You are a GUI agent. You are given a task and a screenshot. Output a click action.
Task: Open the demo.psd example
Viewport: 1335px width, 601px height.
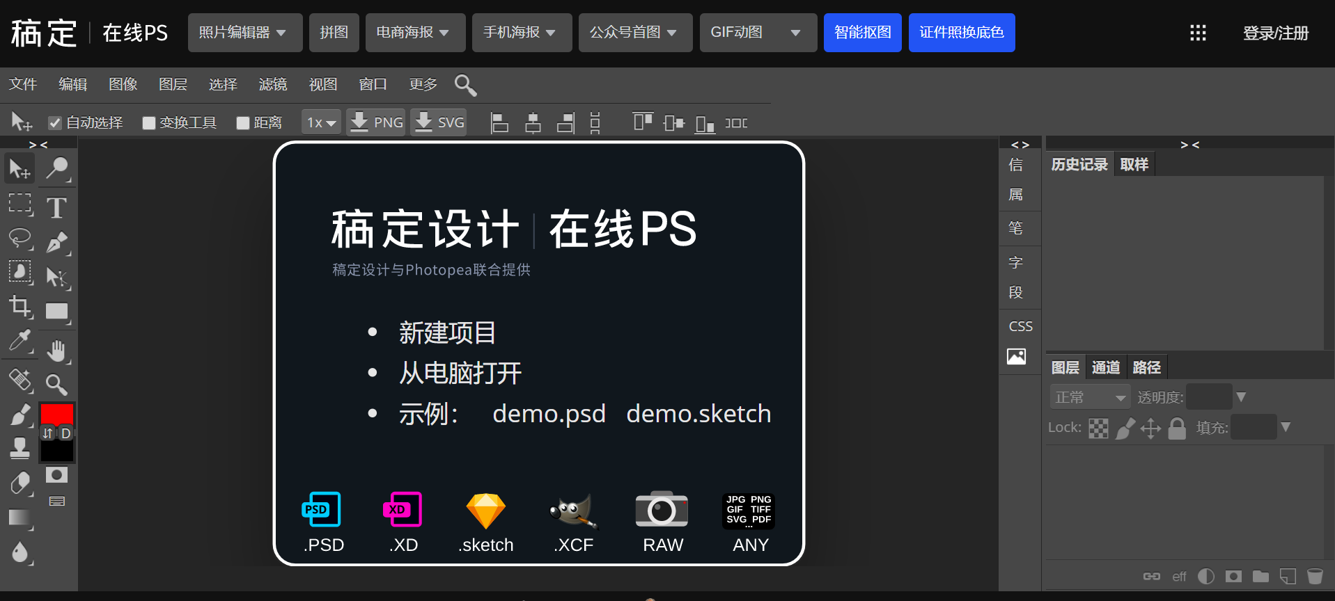(x=549, y=414)
